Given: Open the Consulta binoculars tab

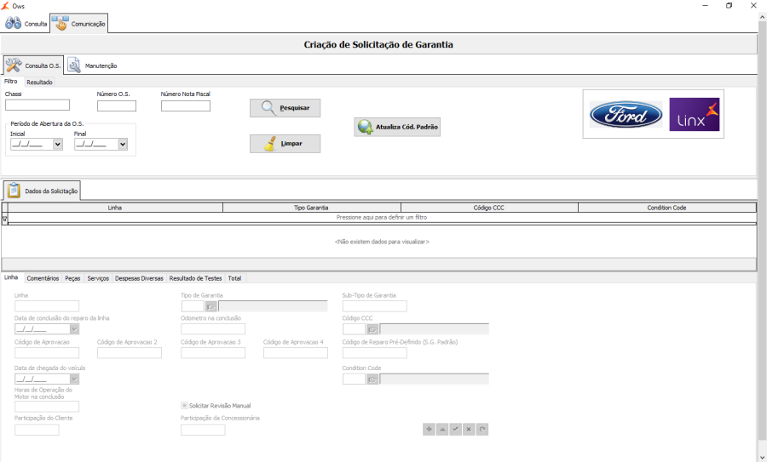Looking at the screenshot, I should click(x=26, y=23).
